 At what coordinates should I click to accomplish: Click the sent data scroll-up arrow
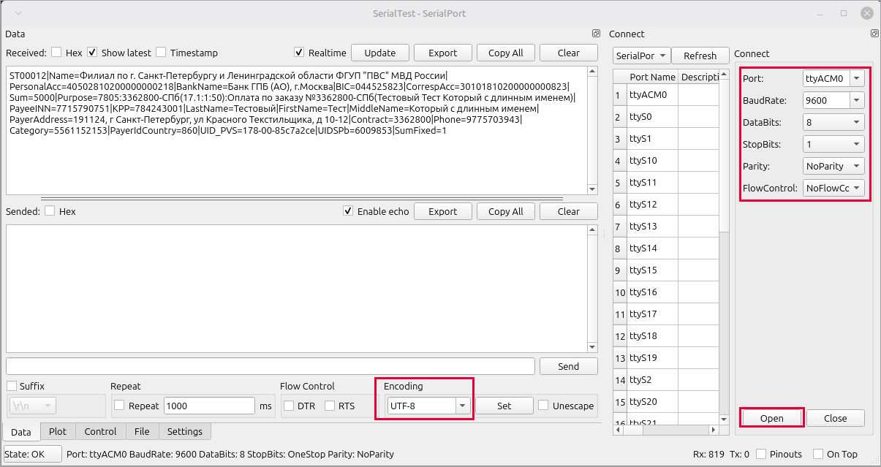[x=592, y=230]
